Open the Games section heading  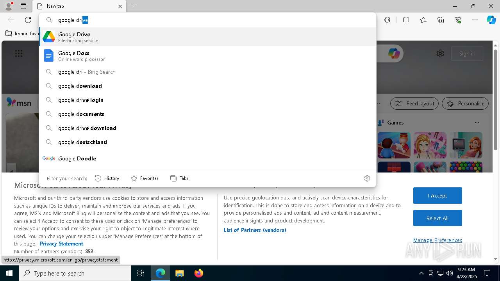(395, 123)
